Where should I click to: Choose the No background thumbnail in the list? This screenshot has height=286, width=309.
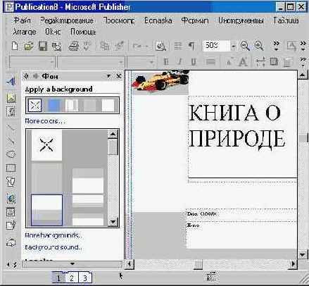point(46,145)
